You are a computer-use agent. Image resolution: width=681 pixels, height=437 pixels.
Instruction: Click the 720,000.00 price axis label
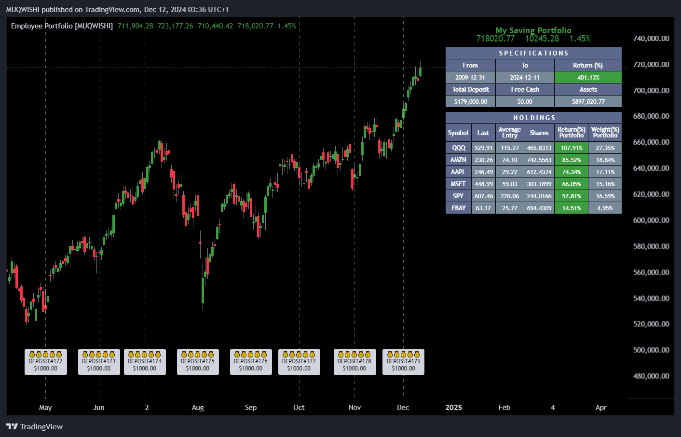(x=651, y=64)
